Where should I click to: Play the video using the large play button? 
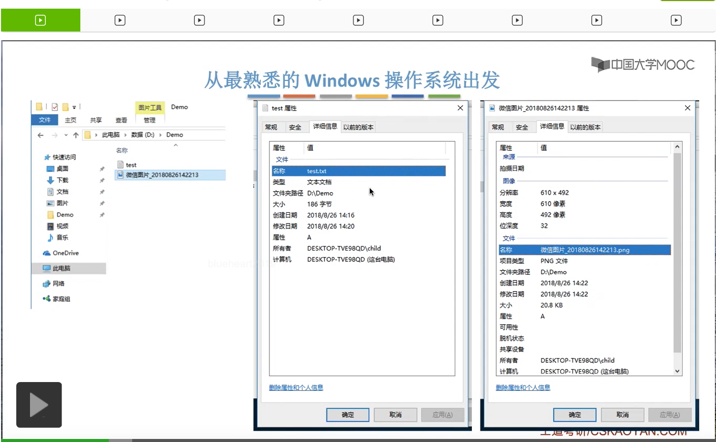(39, 405)
